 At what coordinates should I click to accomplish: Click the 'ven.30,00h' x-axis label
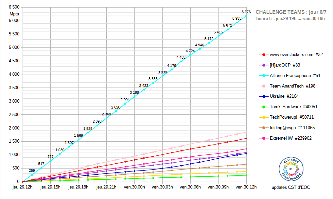pos(134,187)
